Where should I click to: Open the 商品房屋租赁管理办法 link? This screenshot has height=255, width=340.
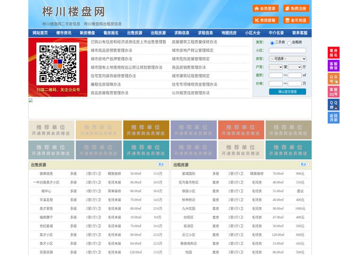coord(110,93)
